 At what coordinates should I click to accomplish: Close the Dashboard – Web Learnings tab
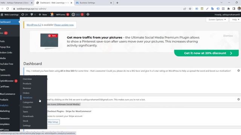tap(71, 3)
